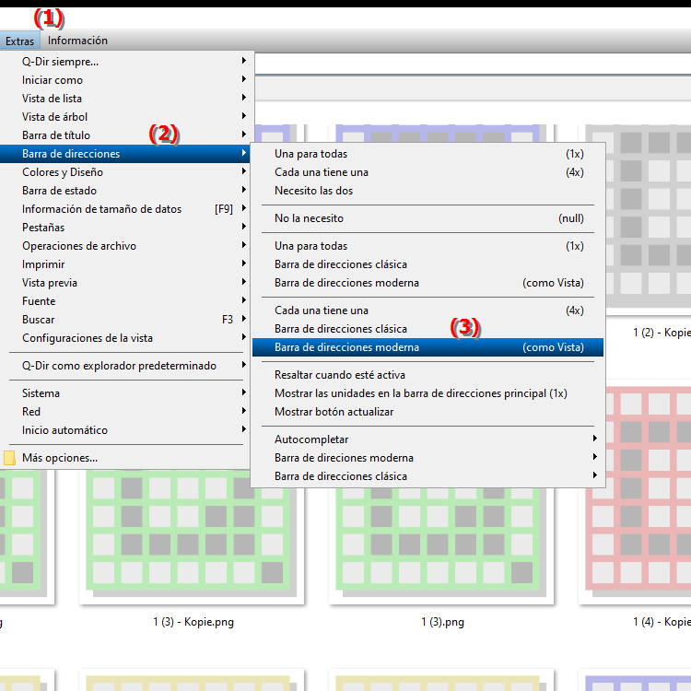Open Vista de lista submenu

click(126, 99)
